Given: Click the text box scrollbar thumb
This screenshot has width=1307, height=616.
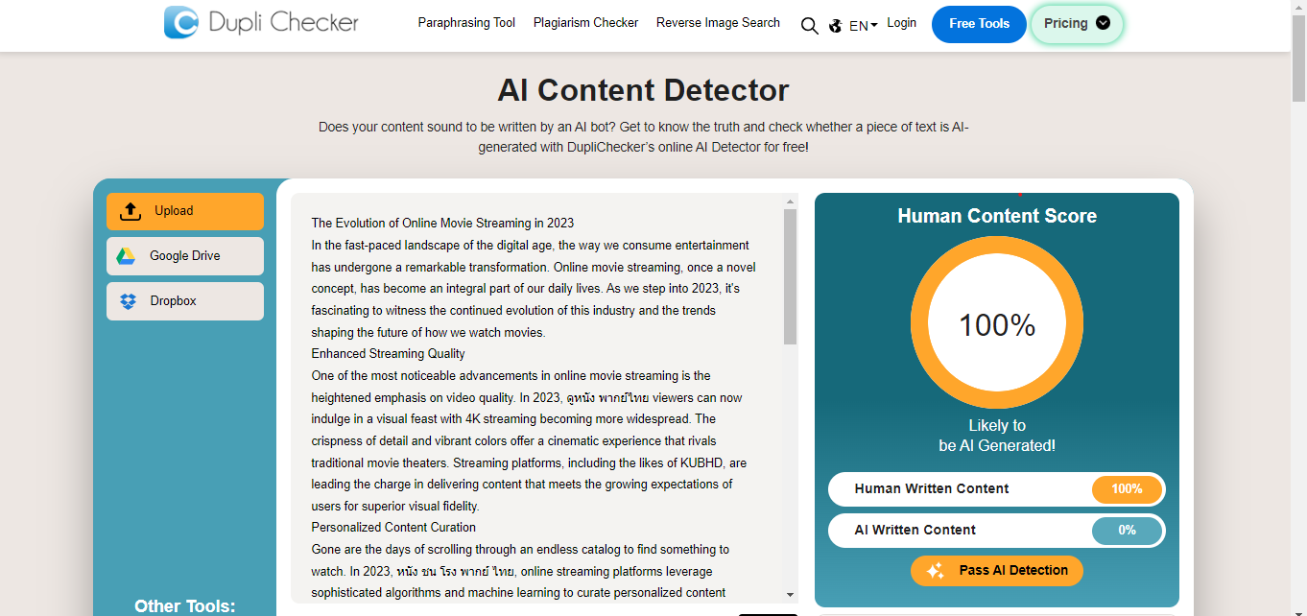Looking at the screenshot, I should pos(791,276).
